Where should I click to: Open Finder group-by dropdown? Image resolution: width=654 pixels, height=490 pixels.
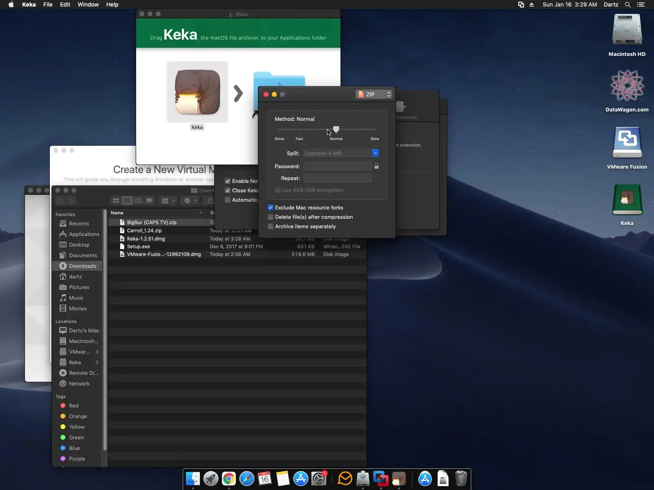(168, 200)
